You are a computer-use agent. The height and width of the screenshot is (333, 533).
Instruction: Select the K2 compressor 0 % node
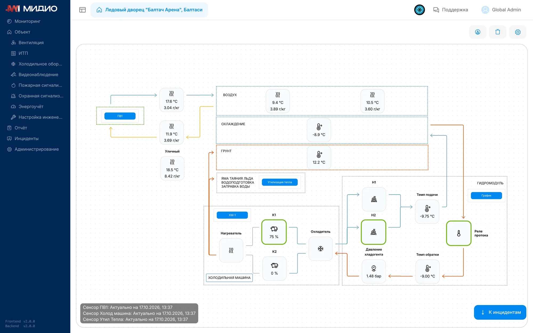pyautogui.click(x=274, y=269)
